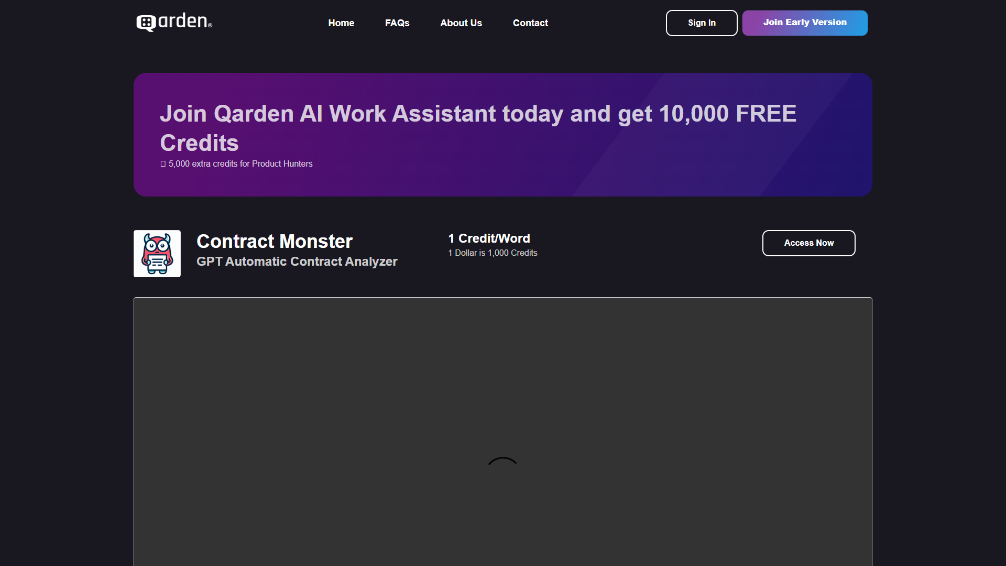Select the Contact nav link
This screenshot has width=1006, height=566.
(x=530, y=23)
